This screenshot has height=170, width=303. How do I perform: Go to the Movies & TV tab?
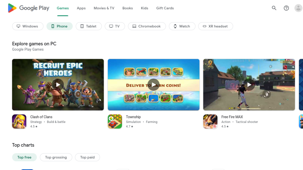(104, 8)
